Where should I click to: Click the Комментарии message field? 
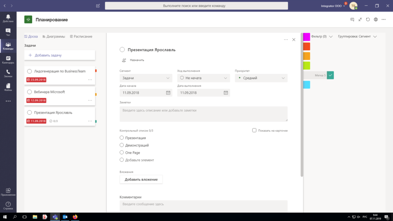coord(203,206)
